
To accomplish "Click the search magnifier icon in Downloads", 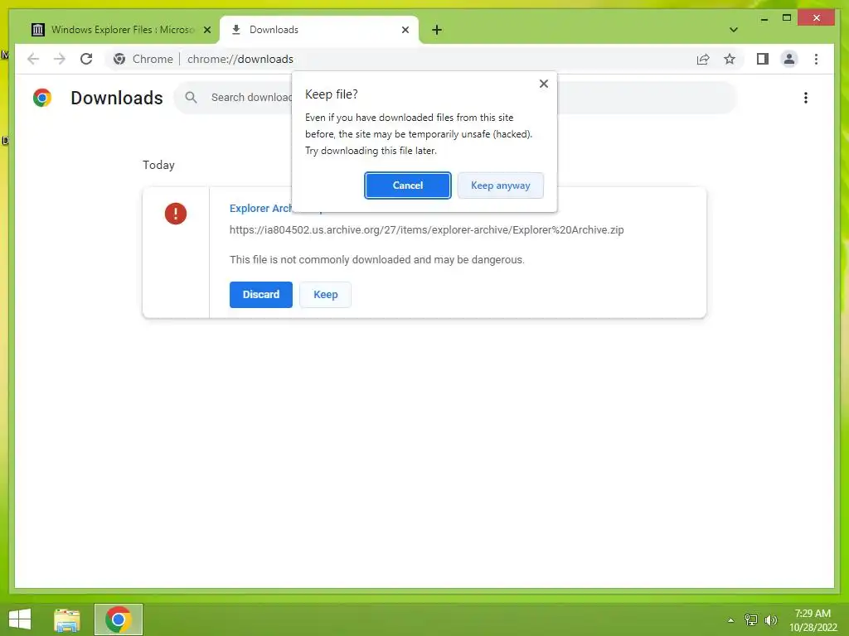I will click(x=192, y=98).
